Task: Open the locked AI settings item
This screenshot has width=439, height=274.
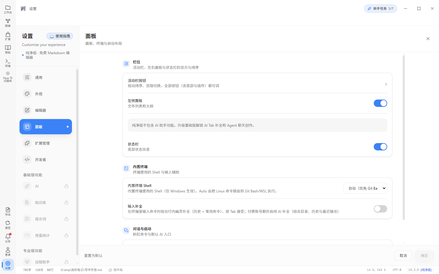Action: 46,186
